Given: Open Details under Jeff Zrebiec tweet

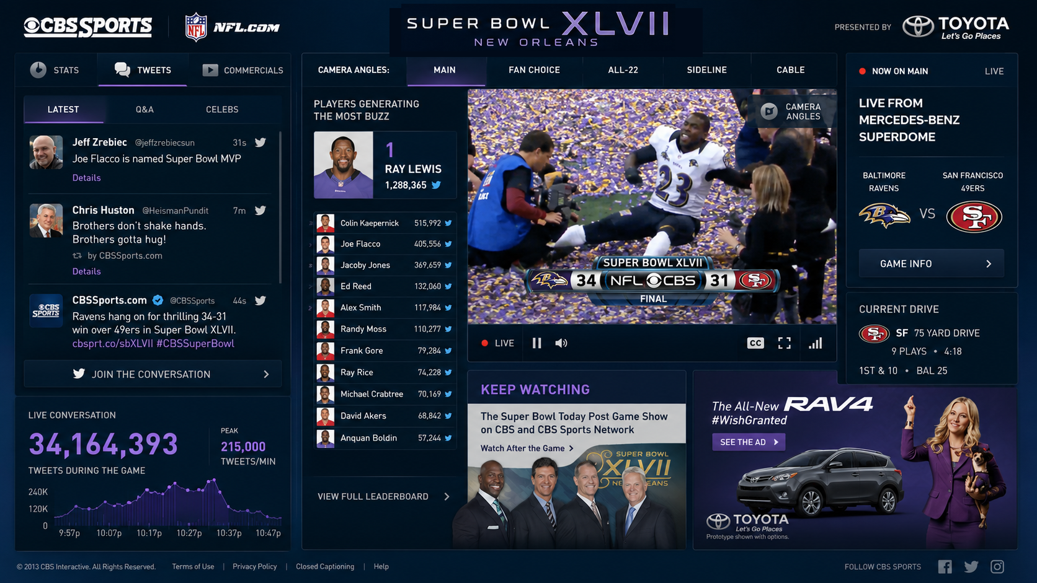Looking at the screenshot, I should click(x=86, y=178).
